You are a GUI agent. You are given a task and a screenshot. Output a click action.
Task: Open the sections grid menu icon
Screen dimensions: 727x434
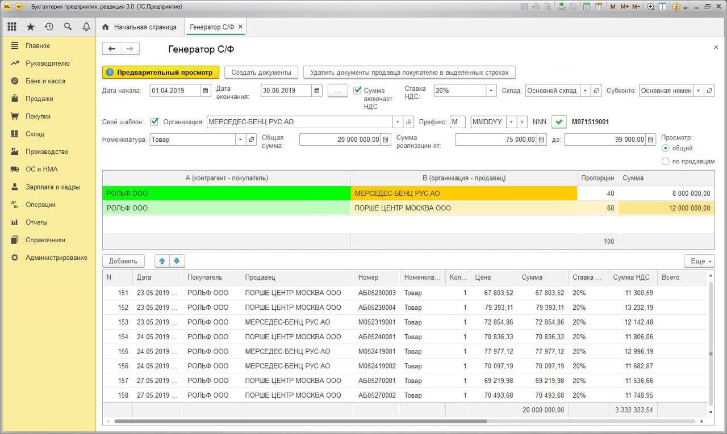12,27
